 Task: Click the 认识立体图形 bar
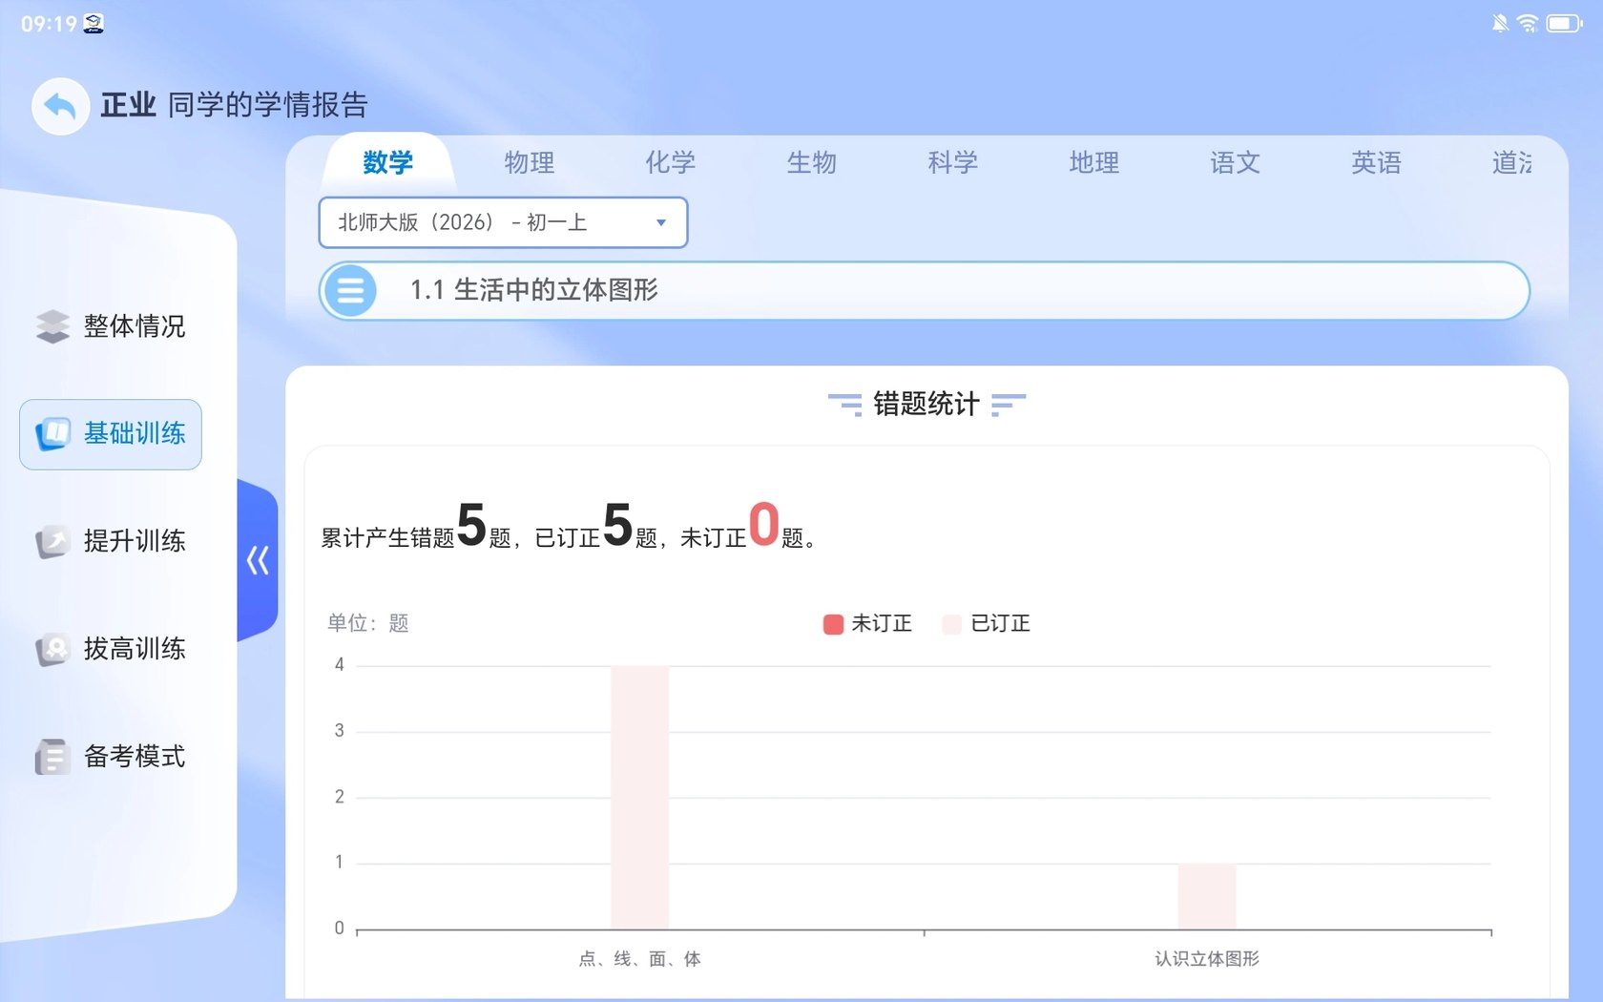click(1207, 896)
